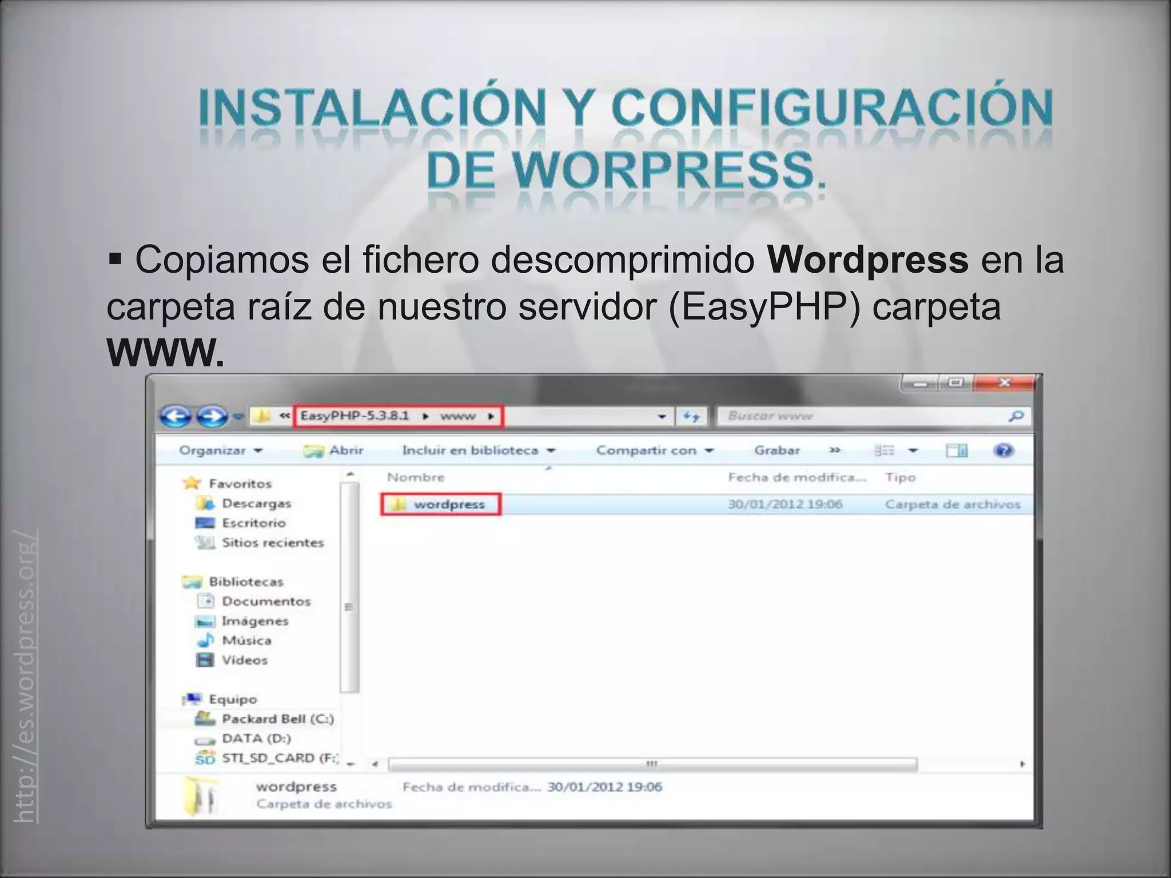
Task: Open the recent pages dropdown arrow
Action: [x=238, y=417]
